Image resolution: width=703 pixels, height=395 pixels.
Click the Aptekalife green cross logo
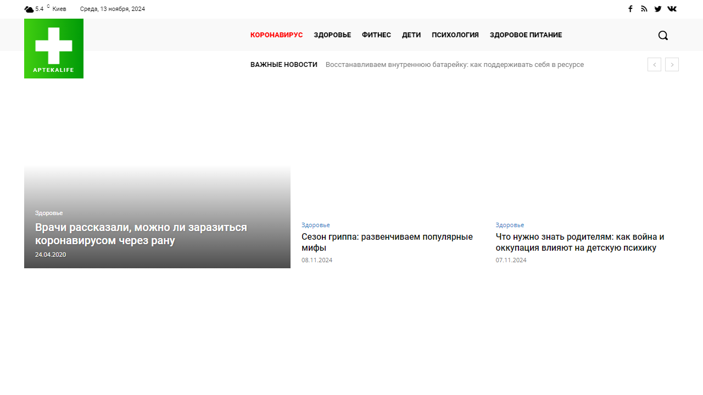54,49
